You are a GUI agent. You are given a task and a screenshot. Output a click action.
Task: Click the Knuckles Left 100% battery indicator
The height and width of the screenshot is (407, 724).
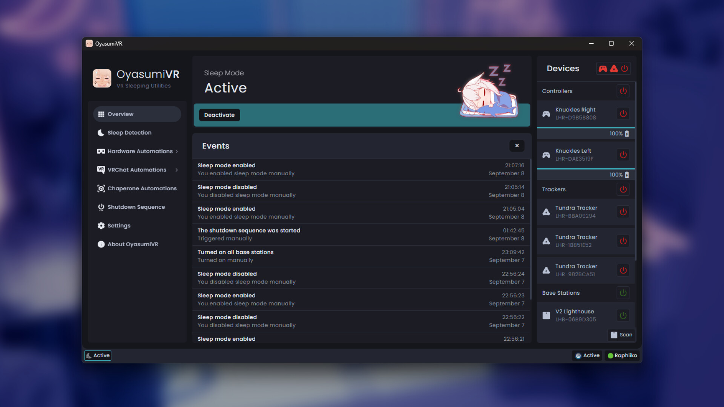point(618,174)
